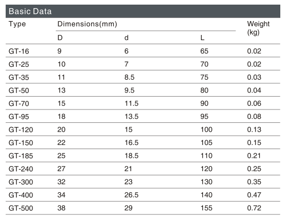The height and width of the screenshot is (219, 287).
Task: Click the GT-240 length value 120
Action: (207, 169)
